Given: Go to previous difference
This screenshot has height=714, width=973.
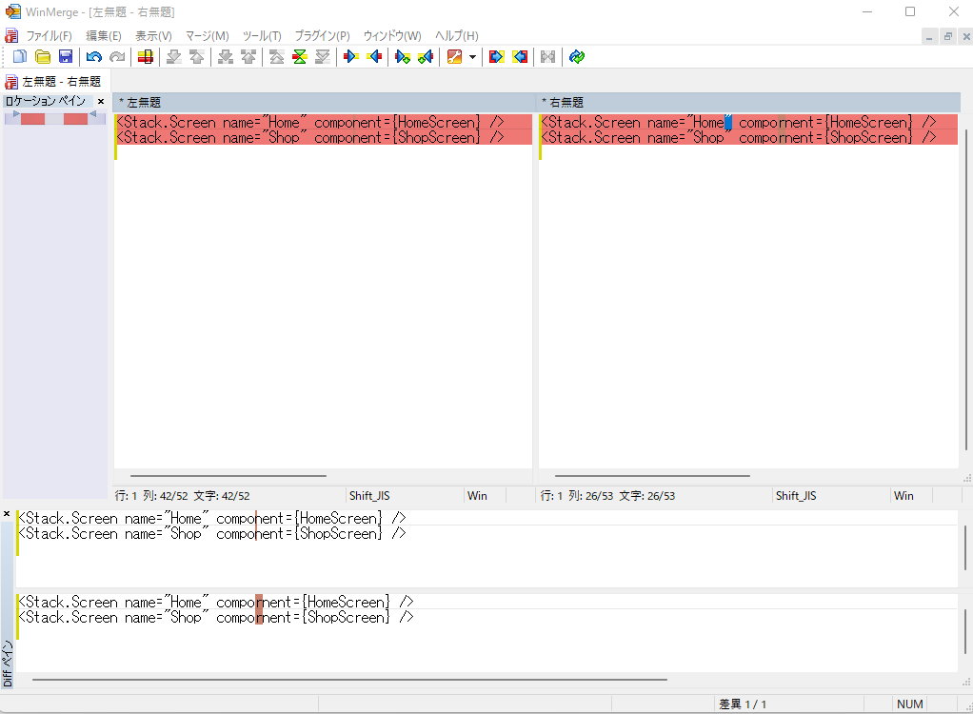Looking at the screenshot, I should point(197,57).
